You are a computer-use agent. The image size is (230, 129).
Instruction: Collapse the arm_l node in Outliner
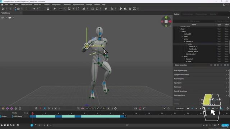[183, 57]
